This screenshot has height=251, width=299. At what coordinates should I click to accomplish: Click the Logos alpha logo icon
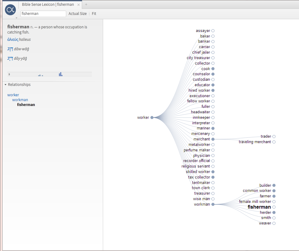(10, 10)
